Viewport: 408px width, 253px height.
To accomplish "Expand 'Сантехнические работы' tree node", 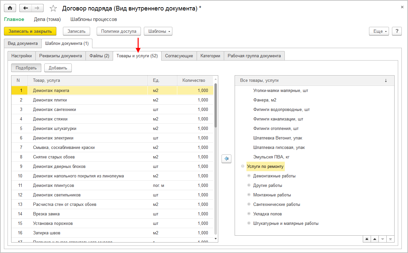I will pyautogui.click(x=249, y=204).
